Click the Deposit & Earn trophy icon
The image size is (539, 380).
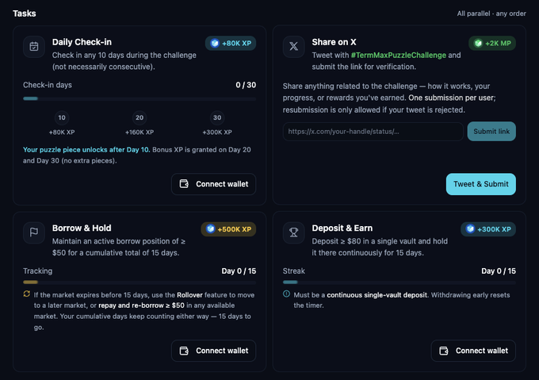click(x=293, y=232)
